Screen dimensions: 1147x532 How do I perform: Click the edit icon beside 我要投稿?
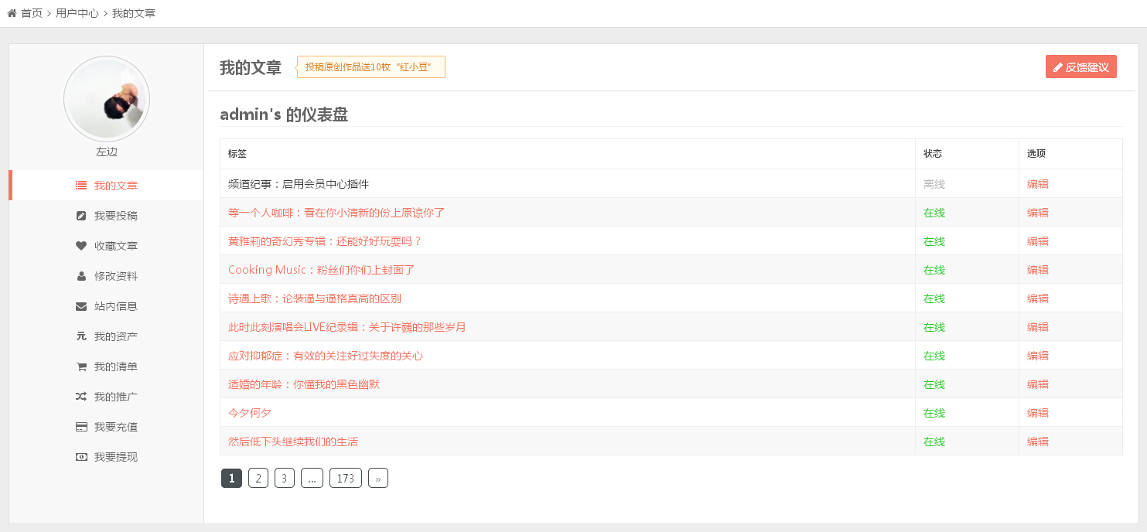click(x=81, y=216)
